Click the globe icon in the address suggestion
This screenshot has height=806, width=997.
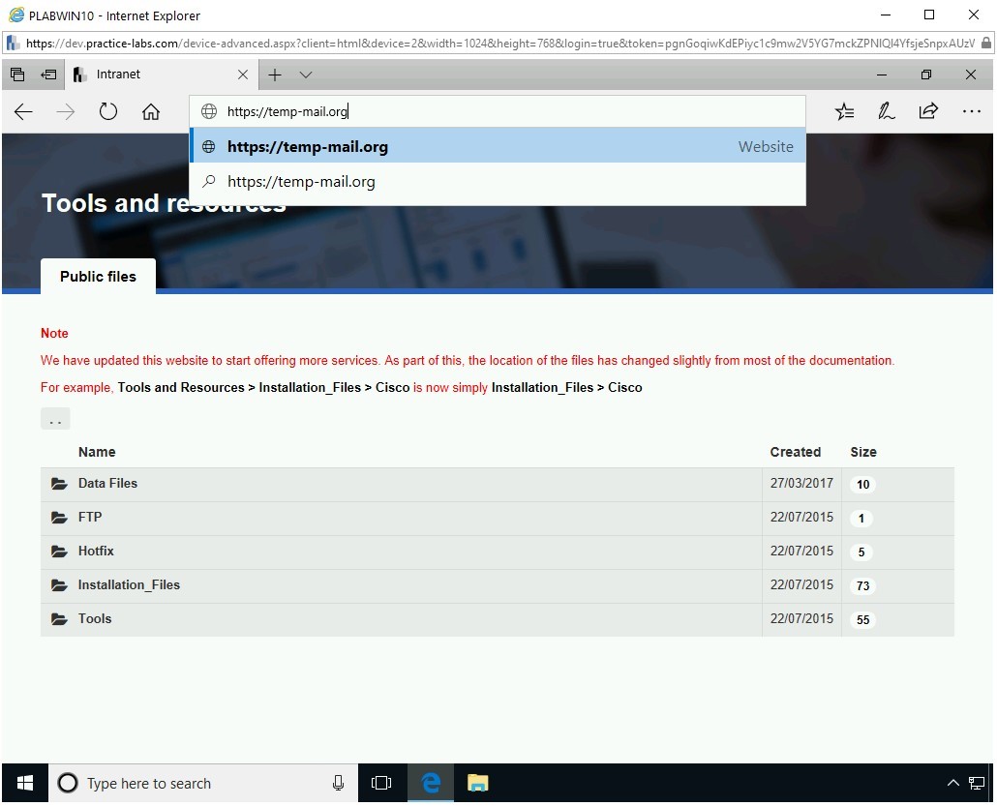point(207,146)
